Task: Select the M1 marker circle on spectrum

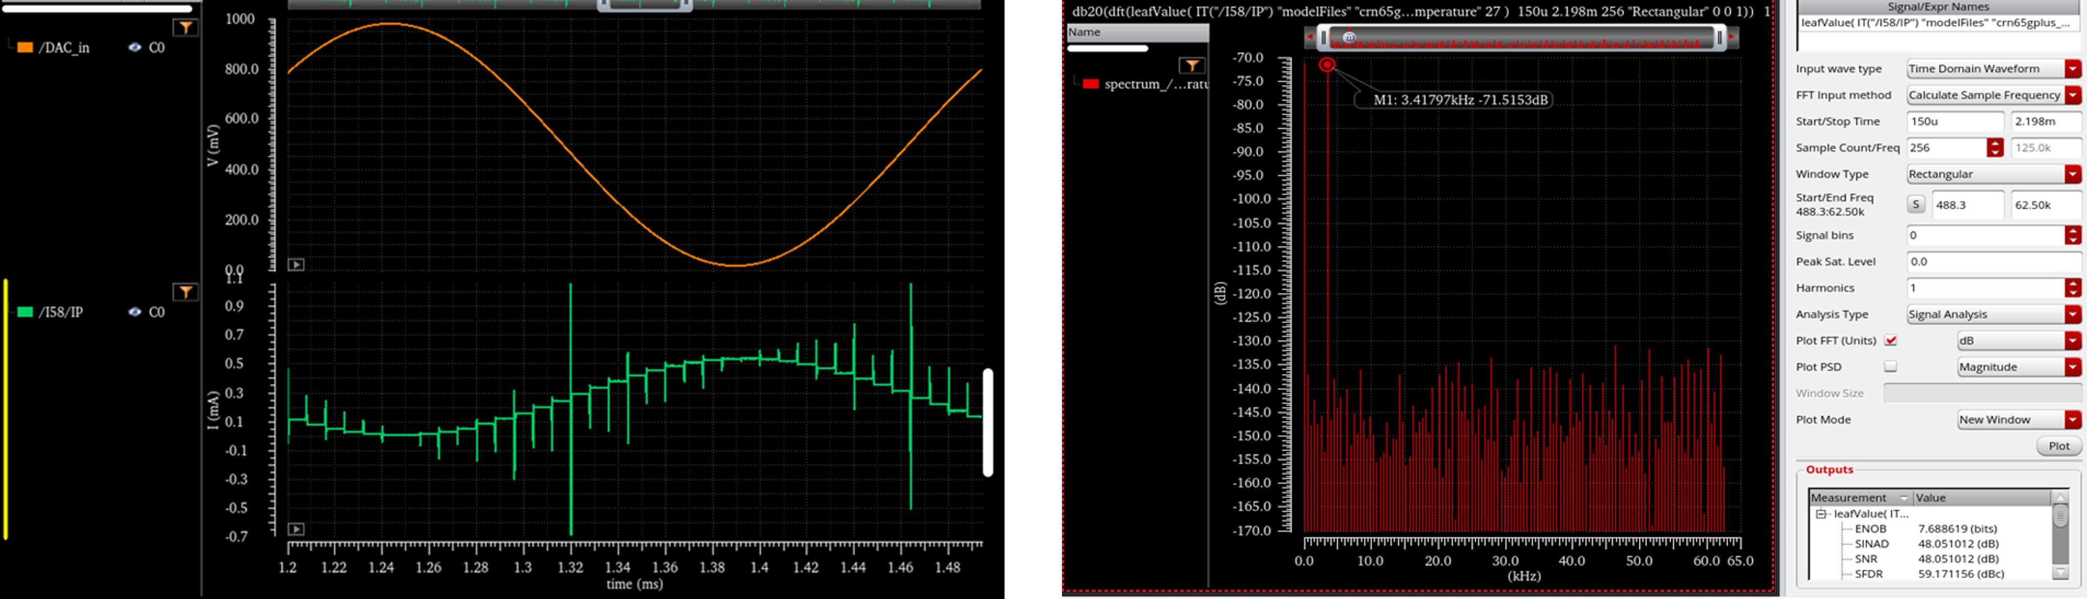Action: tap(1326, 65)
